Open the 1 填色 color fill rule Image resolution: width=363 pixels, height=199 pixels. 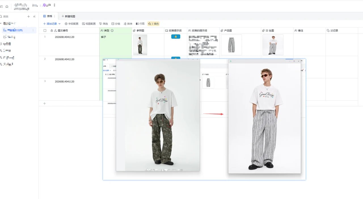(x=153, y=24)
